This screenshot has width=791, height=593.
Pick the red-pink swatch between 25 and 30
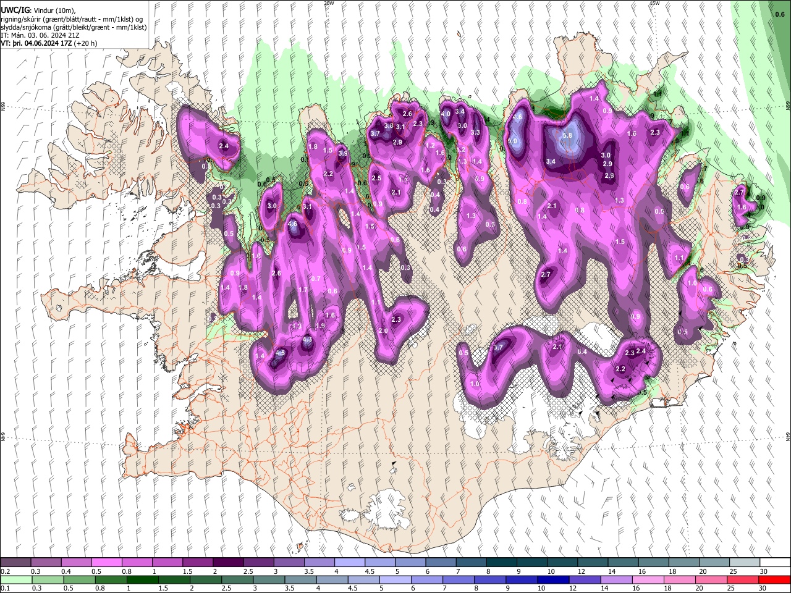click(744, 579)
